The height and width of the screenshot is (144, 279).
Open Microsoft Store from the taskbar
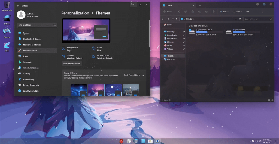pyautogui.click(x=150, y=141)
